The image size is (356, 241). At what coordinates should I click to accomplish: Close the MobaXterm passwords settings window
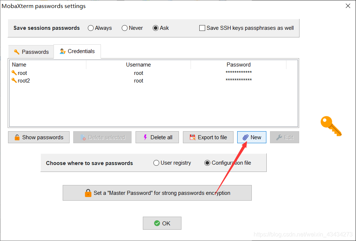point(348,6)
